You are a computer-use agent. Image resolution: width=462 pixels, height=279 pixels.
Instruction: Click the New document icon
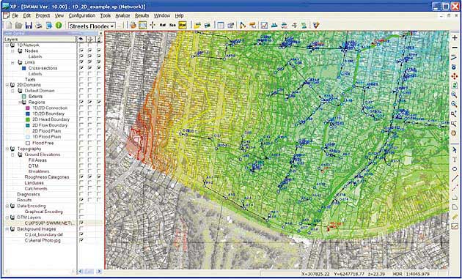[x=9, y=26]
